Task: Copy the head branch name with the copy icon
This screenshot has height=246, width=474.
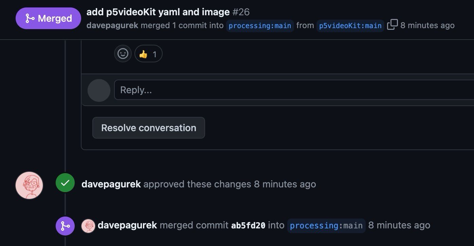Action: 392,25
